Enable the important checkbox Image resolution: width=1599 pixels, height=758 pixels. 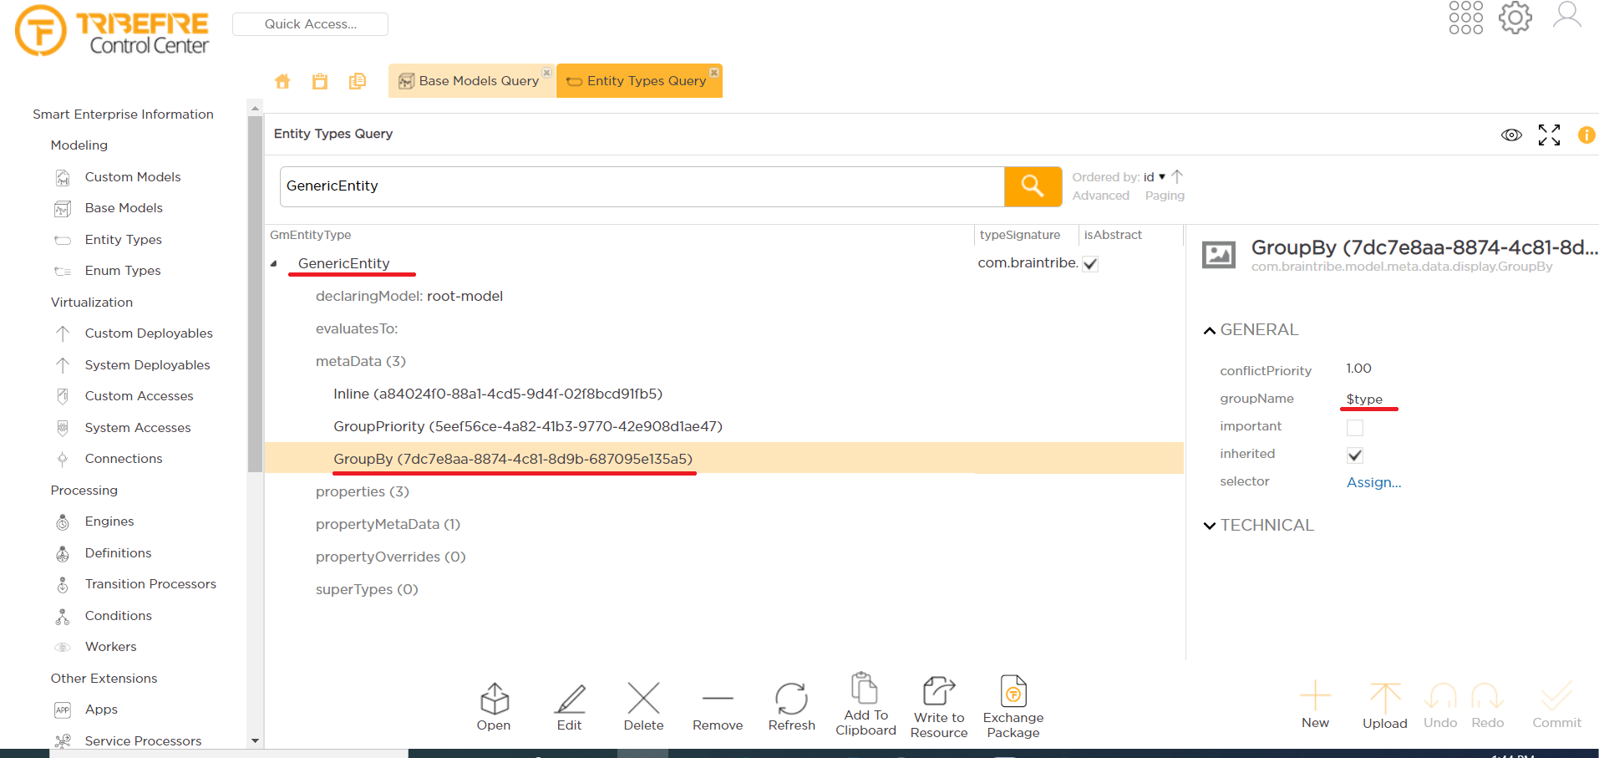click(x=1355, y=428)
